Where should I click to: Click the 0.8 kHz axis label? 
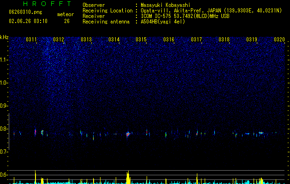pos(4,129)
